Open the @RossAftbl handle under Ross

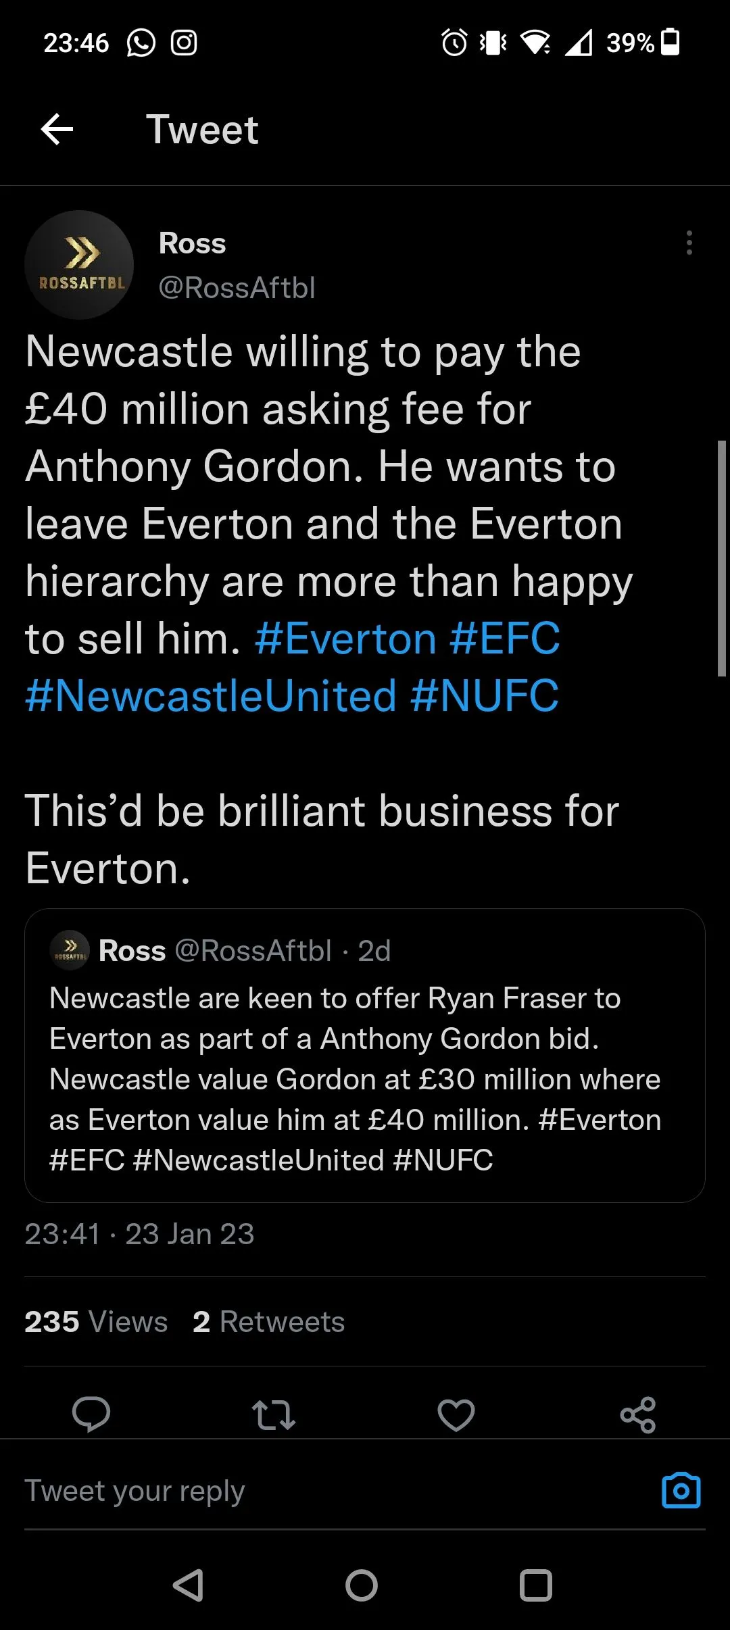[x=237, y=288]
